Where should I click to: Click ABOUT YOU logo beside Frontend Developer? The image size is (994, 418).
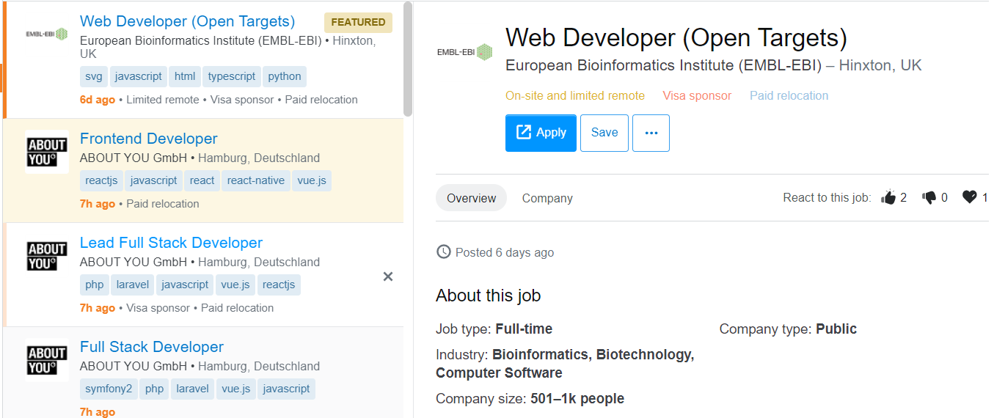point(47,152)
